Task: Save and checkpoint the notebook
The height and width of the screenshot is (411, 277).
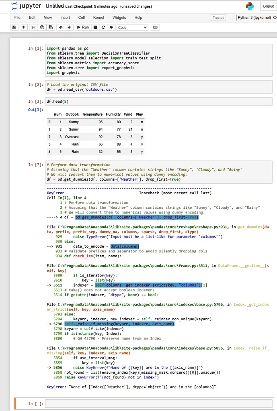Action: (x=14, y=27)
